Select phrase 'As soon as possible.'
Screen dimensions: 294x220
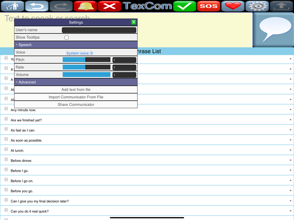[26, 140]
